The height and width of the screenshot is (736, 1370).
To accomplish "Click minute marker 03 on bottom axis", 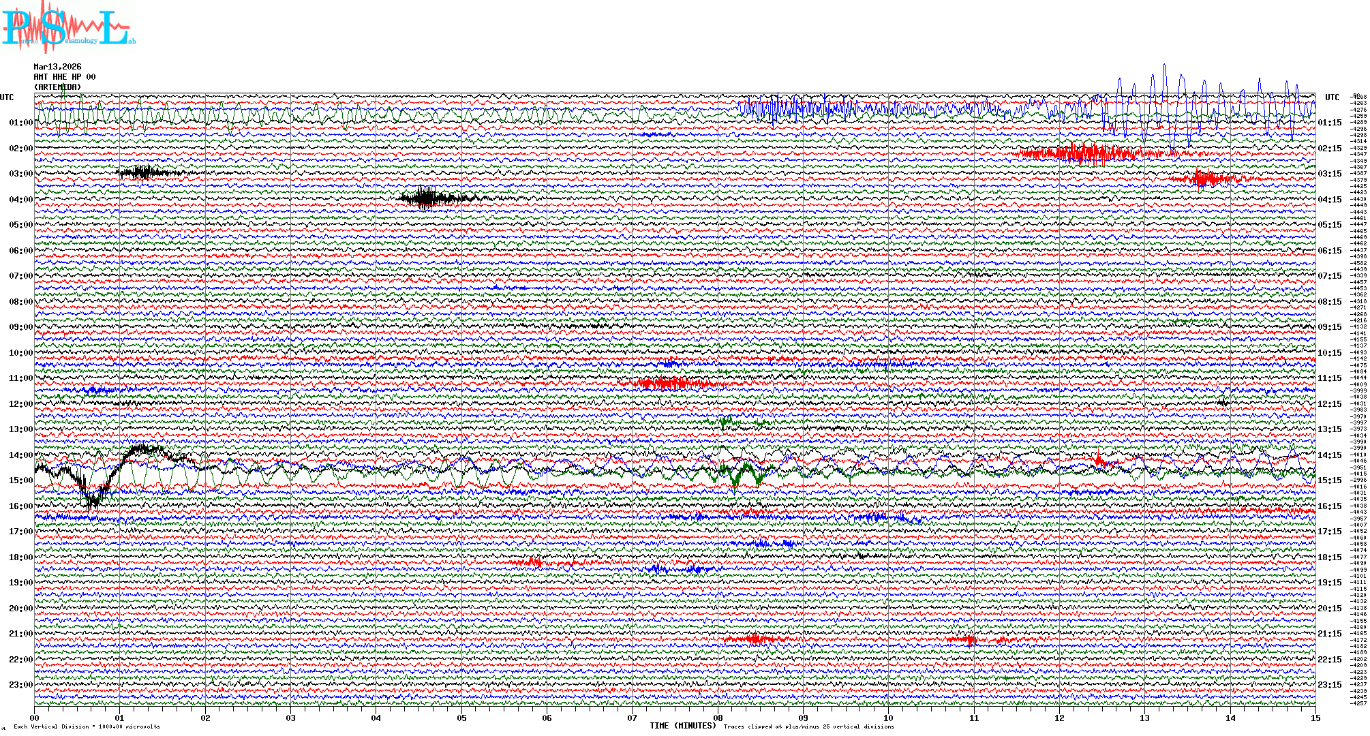I will [291, 718].
